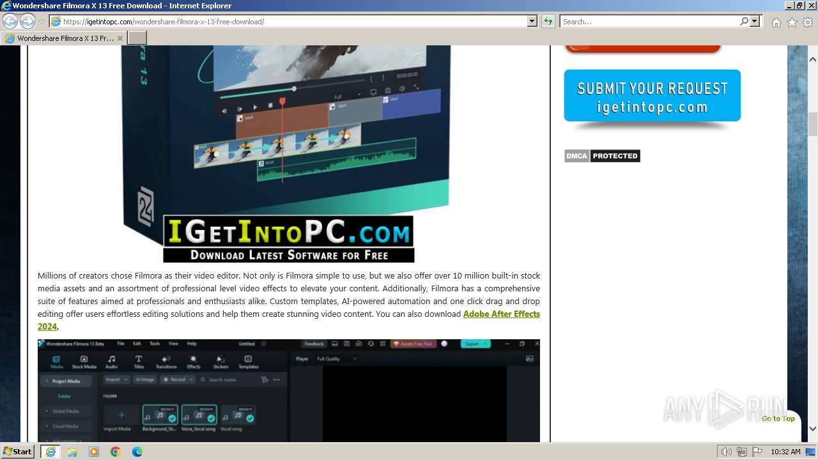Open the File Explorer taskbar icon

click(72, 452)
